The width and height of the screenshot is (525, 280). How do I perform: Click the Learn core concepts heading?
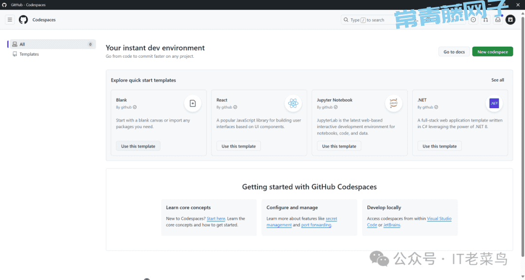coord(188,208)
